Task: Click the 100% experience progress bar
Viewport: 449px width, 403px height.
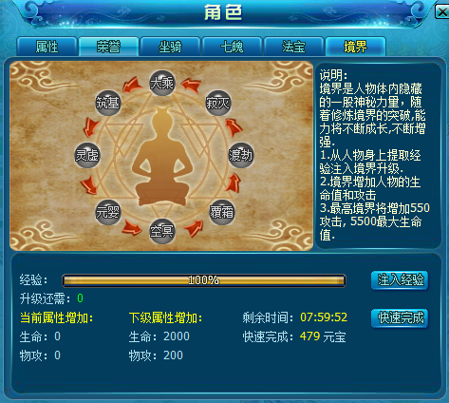Action: click(204, 280)
